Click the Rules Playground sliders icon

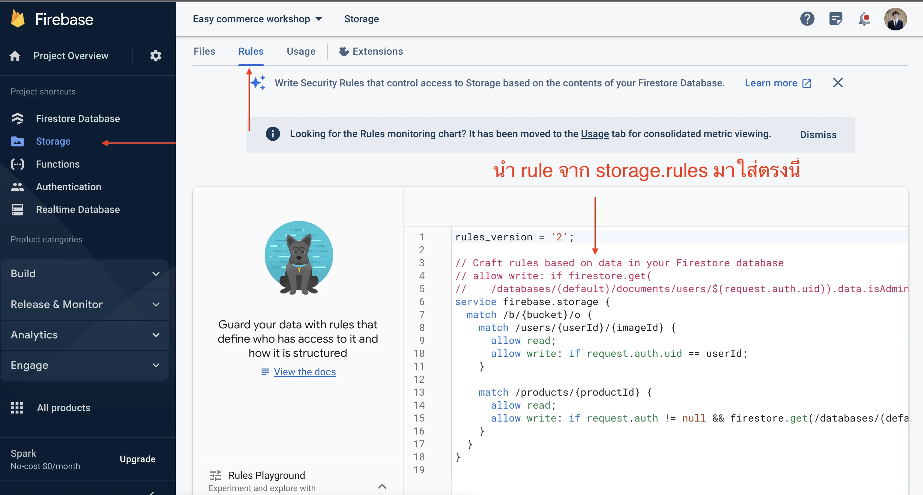(x=215, y=475)
